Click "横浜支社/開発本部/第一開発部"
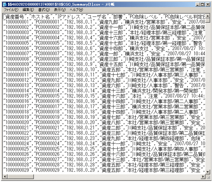 [165, 91]
